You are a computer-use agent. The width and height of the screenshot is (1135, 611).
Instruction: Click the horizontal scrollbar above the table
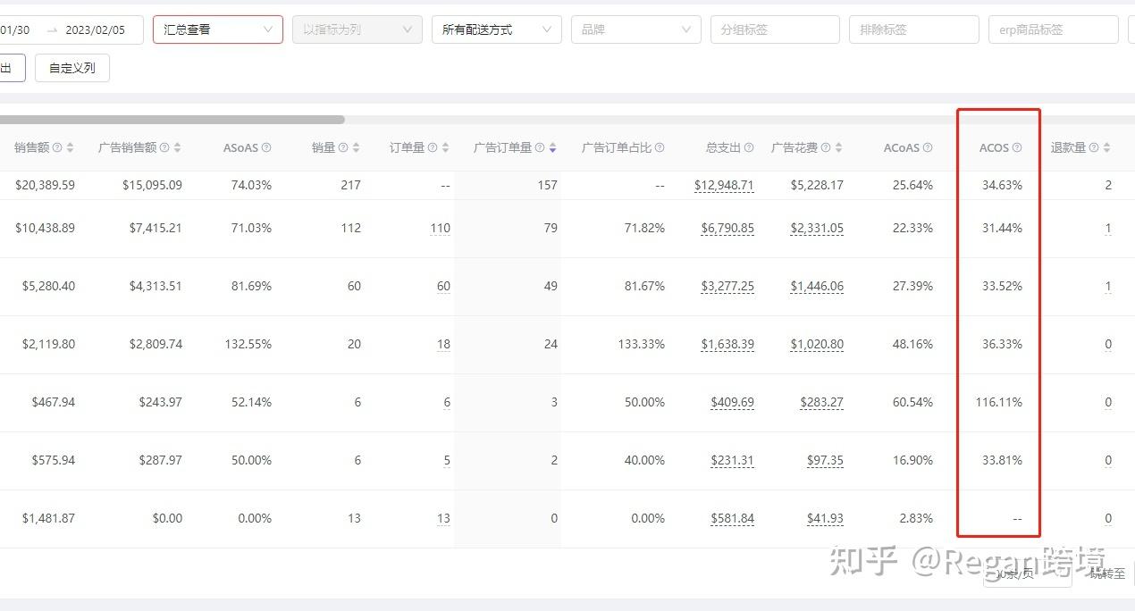click(x=172, y=120)
